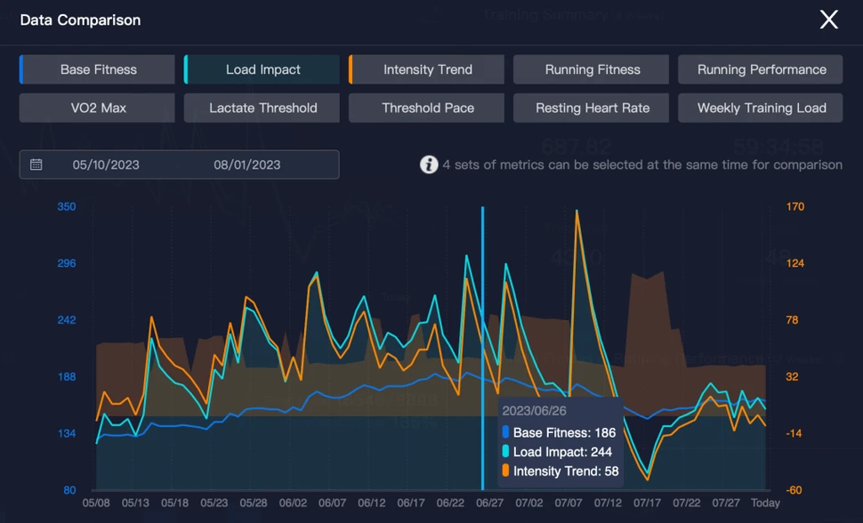Show Threshold Pace on the chart
Image resolution: width=863 pixels, height=523 pixels.
tap(427, 108)
